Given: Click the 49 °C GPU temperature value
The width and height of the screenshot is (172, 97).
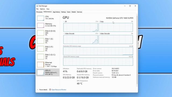Looking at the screenshot, I should (80, 84).
